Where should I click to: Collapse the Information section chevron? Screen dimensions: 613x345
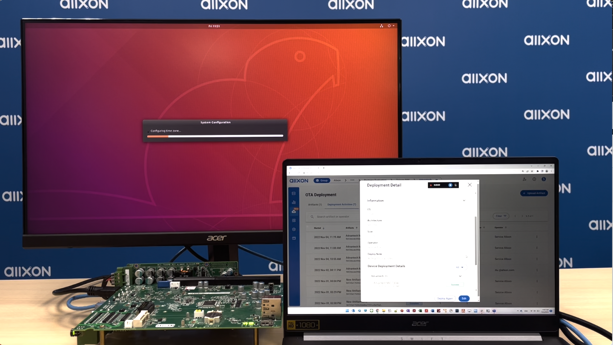point(464,200)
